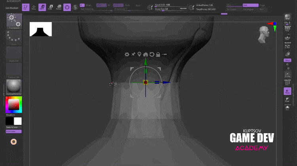297x166 pixels.
Task: Click the orange ring icon
Action: (x=13, y=141)
